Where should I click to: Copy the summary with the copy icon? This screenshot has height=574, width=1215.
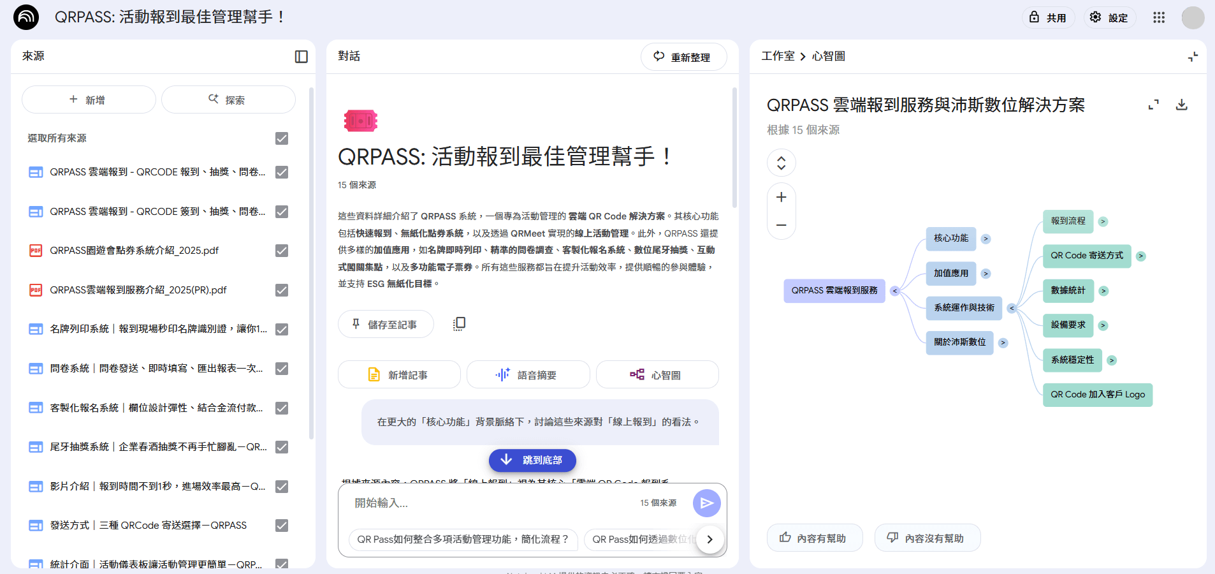tap(459, 324)
